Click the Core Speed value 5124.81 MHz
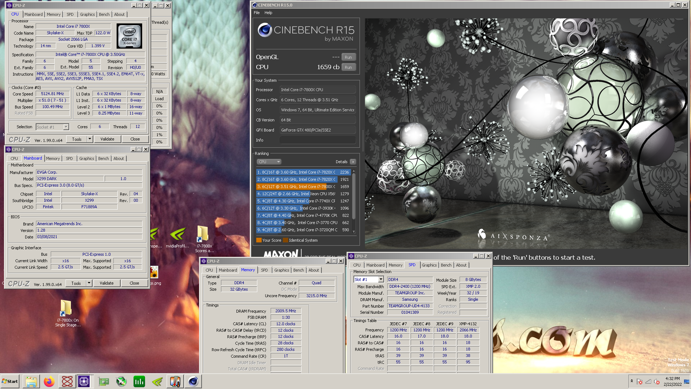The height and width of the screenshot is (389, 691). (53, 94)
